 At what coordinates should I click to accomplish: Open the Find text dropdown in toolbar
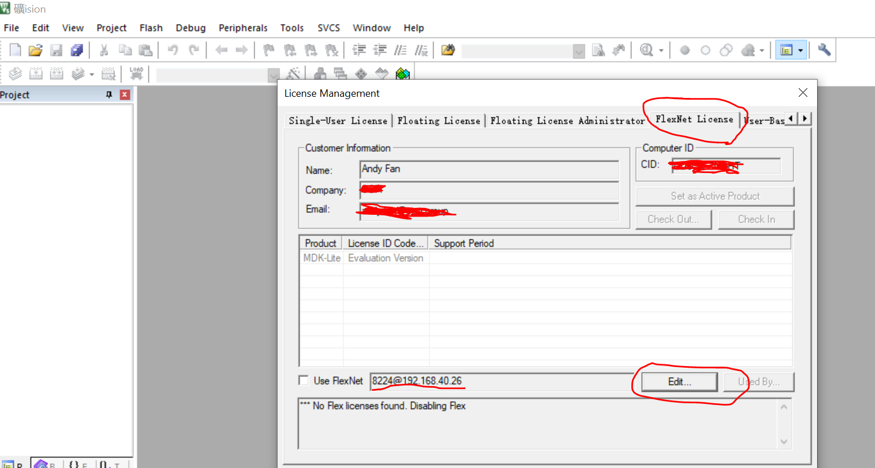579,51
